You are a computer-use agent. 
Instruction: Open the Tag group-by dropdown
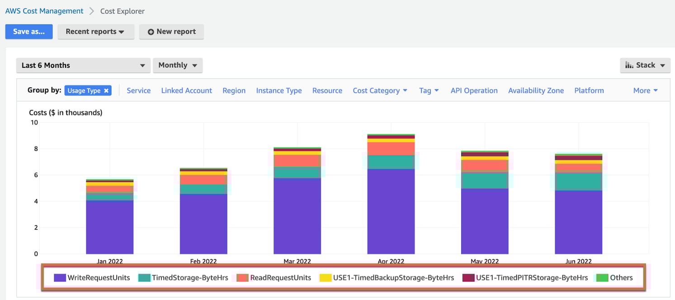point(429,90)
